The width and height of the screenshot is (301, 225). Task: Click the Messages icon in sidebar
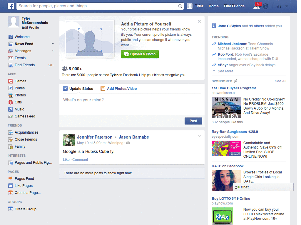[11, 51]
